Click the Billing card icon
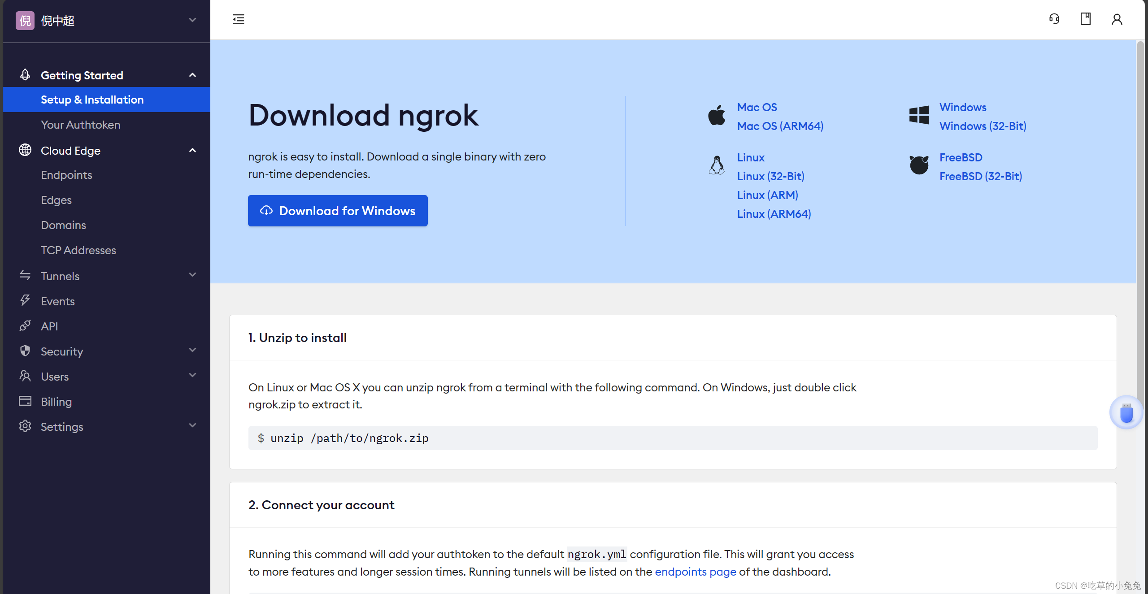This screenshot has height=594, width=1148. click(25, 401)
